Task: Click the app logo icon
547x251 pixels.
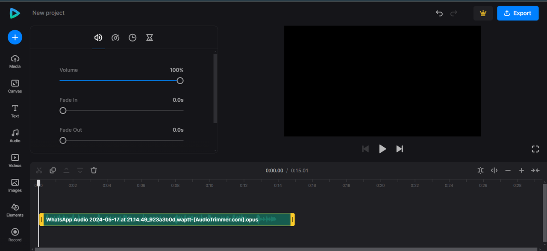Action: click(x=15, y=13)
